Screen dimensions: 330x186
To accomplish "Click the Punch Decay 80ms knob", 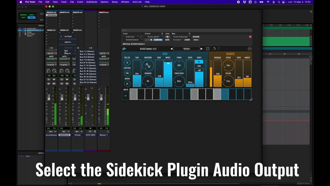I will (x=179, y=81).
